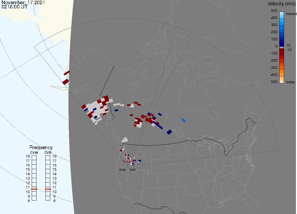Click the light blue velocity patch near Hudson Bay

(x=184, y=120)
